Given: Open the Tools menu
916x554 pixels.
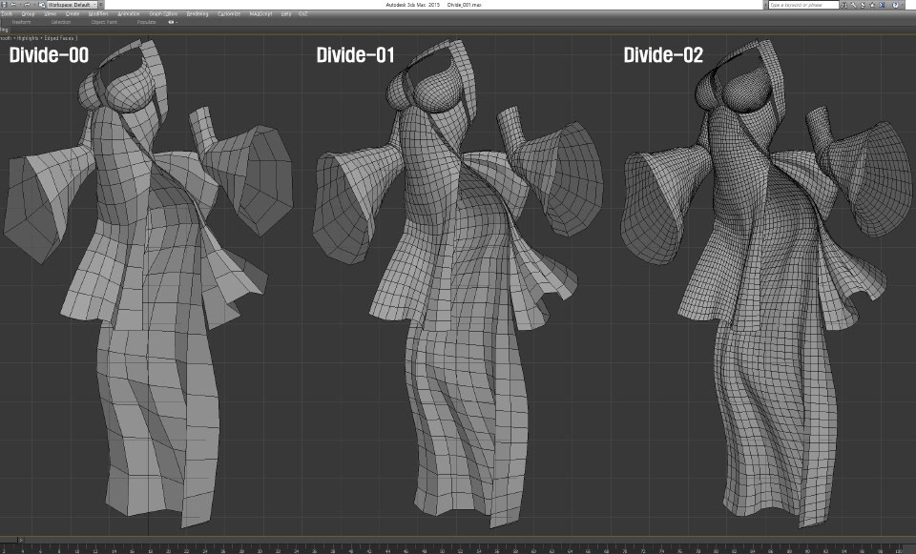Looking at the screenshot, I should pyautogui.click(x=7, y=13).
